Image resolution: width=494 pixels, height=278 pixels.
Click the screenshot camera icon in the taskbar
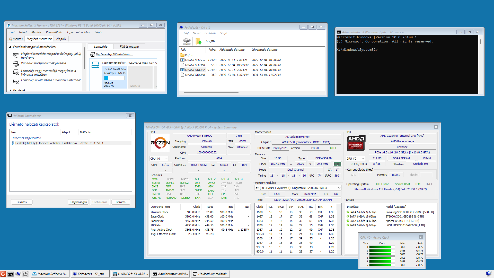pyautogui.click(x=25, y=274)
